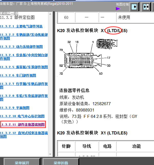The image size is (154, 165).
Task: Click the 说明: 73 路 description text
Action: pos(98,119)
